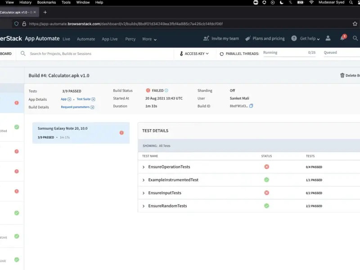Open the Tools menu
The width and height of the screenshot is (360, 270).
[66, 2]
